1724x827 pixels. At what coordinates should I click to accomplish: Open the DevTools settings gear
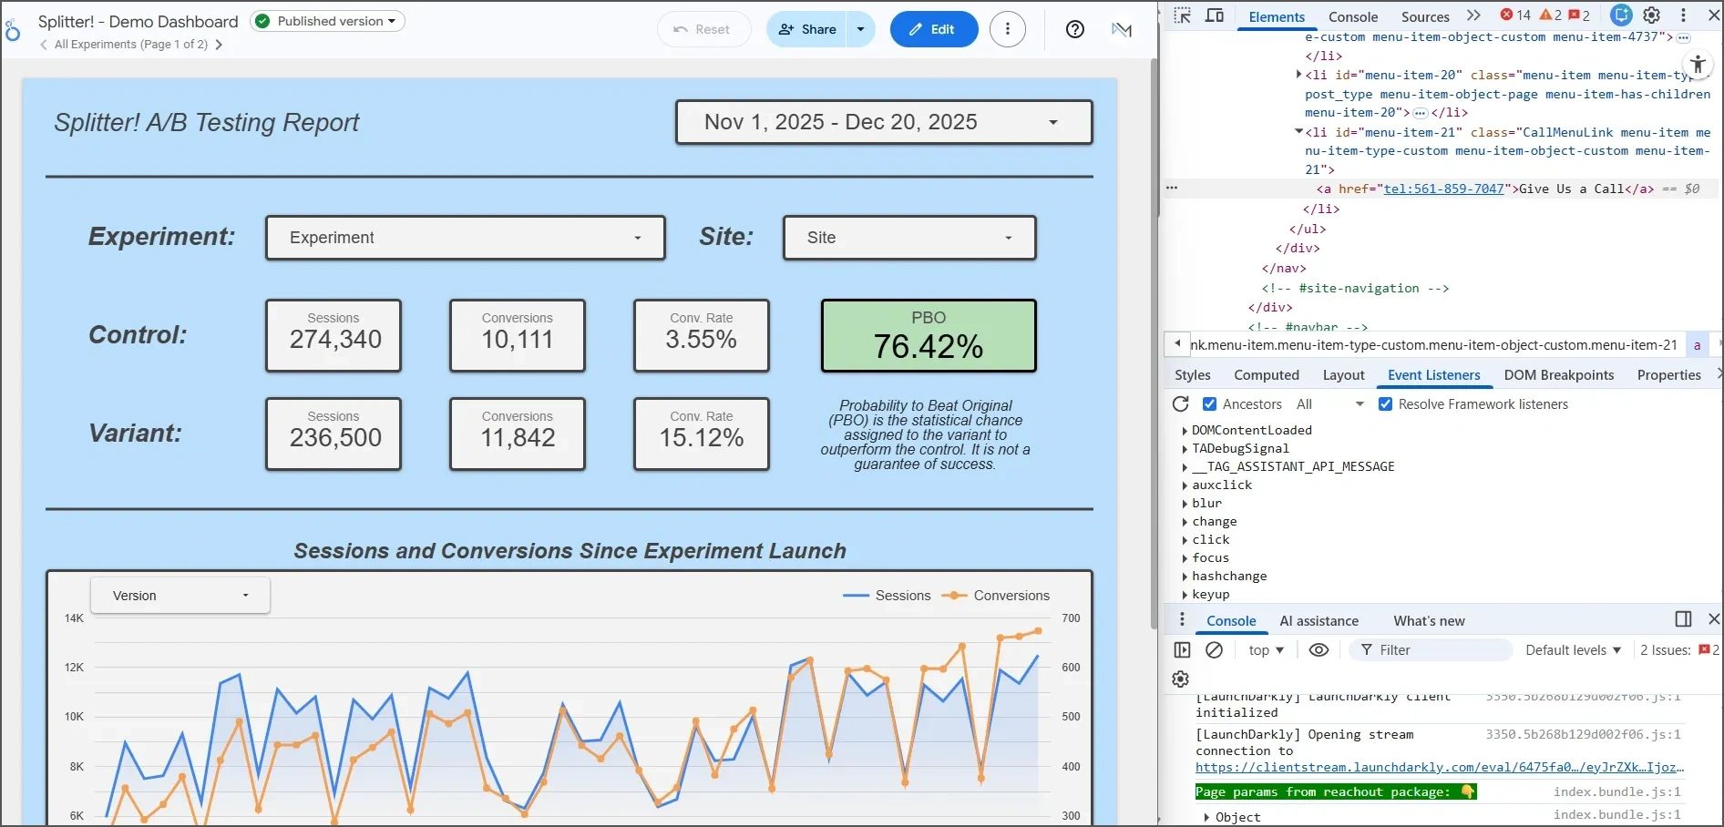pos(1651,15)
